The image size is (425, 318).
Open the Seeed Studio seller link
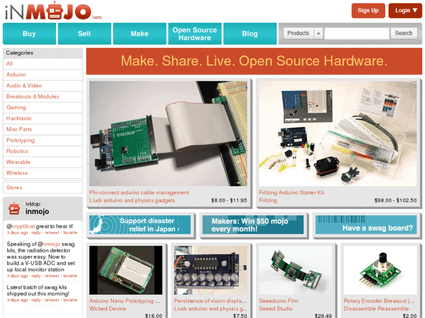coord(276,309)
